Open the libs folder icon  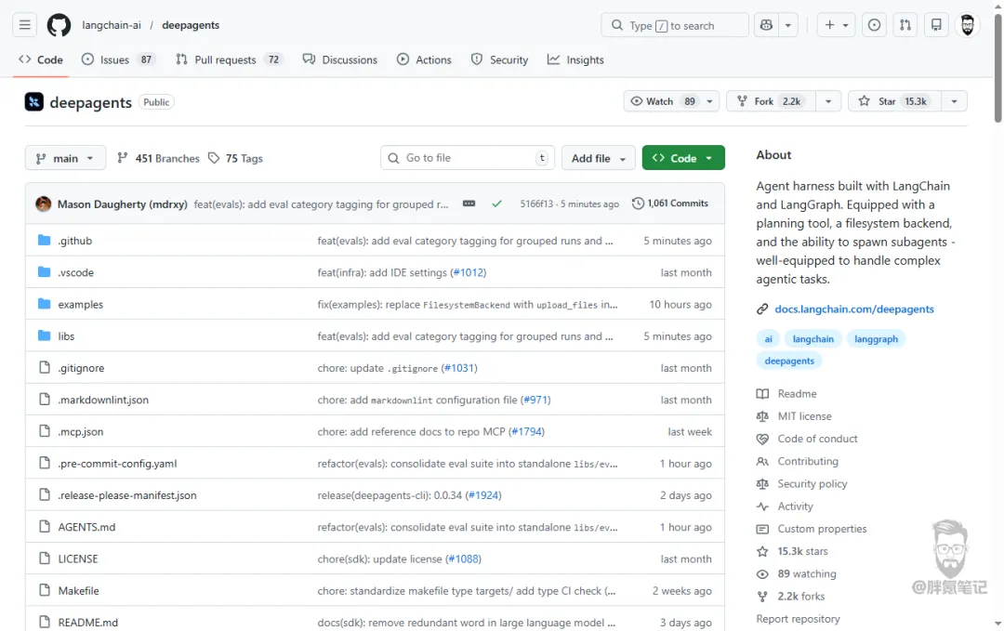[45, 335]
